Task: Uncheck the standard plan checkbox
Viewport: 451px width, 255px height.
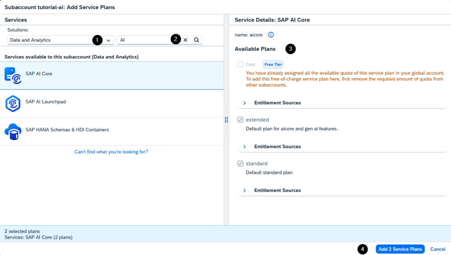Action: pyautogui.click(x=240, y=163)
